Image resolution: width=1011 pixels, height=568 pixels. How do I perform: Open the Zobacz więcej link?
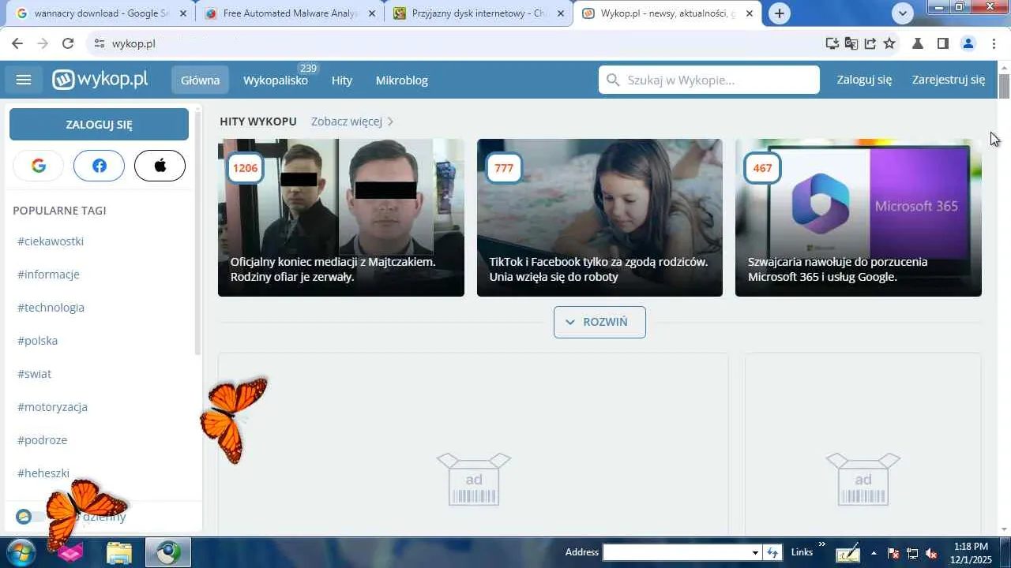pos(352,121)
